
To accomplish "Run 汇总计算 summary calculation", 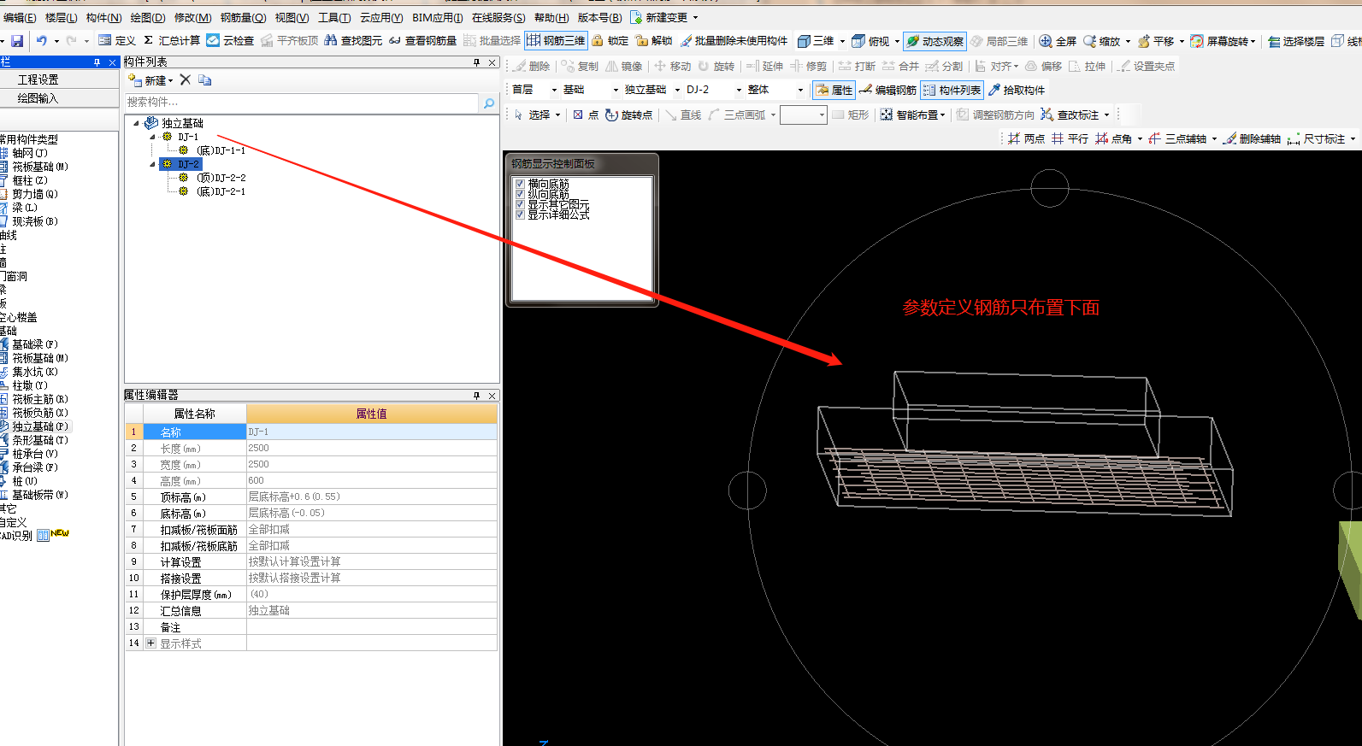I will click(171, 40).
